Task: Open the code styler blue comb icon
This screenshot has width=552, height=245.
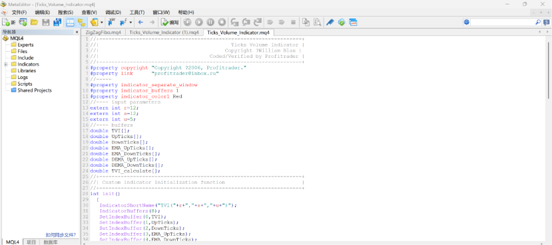Action: pos(330,22)
